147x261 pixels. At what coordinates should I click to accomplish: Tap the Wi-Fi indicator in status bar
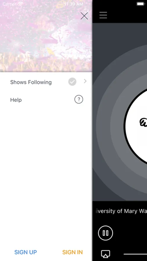click(21, 4)
